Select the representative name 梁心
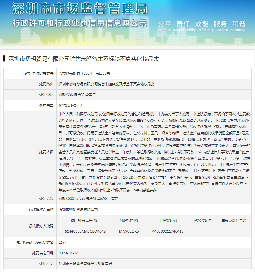 tap(62, 243)
